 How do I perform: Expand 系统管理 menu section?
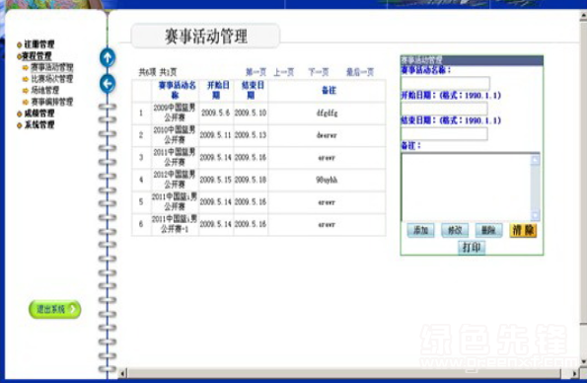(x=38, y=124)
